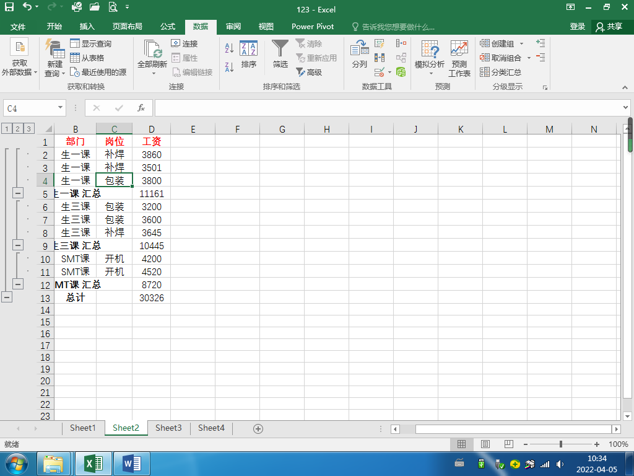Open the New Query menu
This screenshot has width=634, height=476.
[54, 58]
